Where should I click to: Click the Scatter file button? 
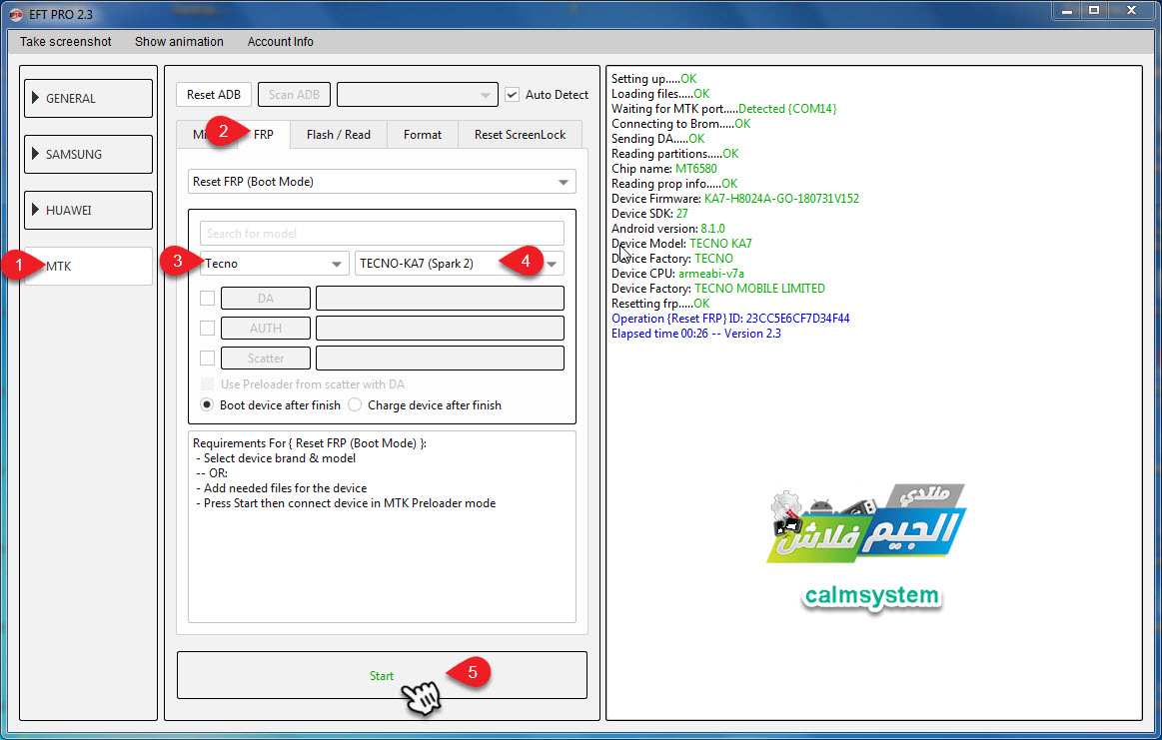[266, 358]
